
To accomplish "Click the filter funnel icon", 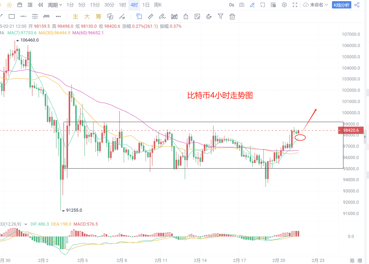I will 221,16.
